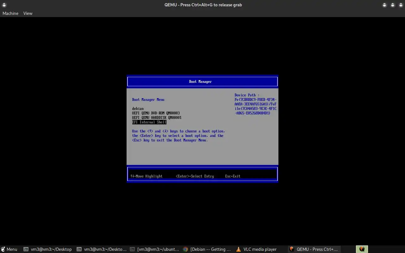Click the <Enter>=Select Entry hint
Screen dimensions: 405x253
195,176
